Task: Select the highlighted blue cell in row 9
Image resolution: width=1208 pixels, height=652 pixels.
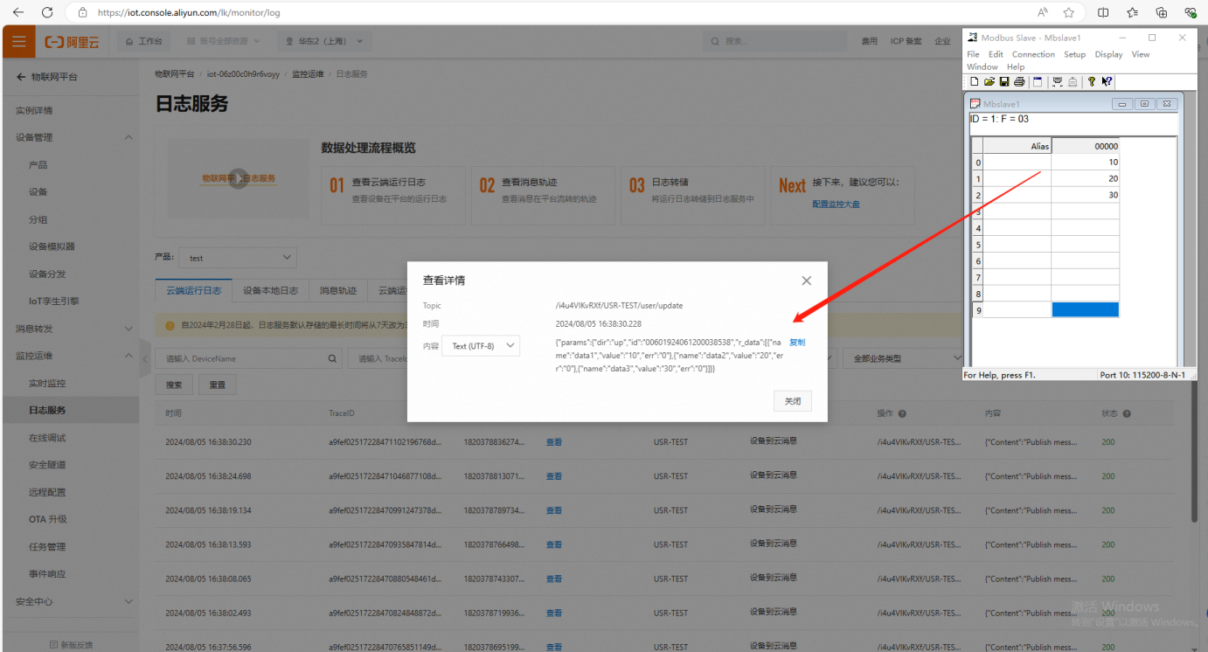Action: tap(1085, 310)
